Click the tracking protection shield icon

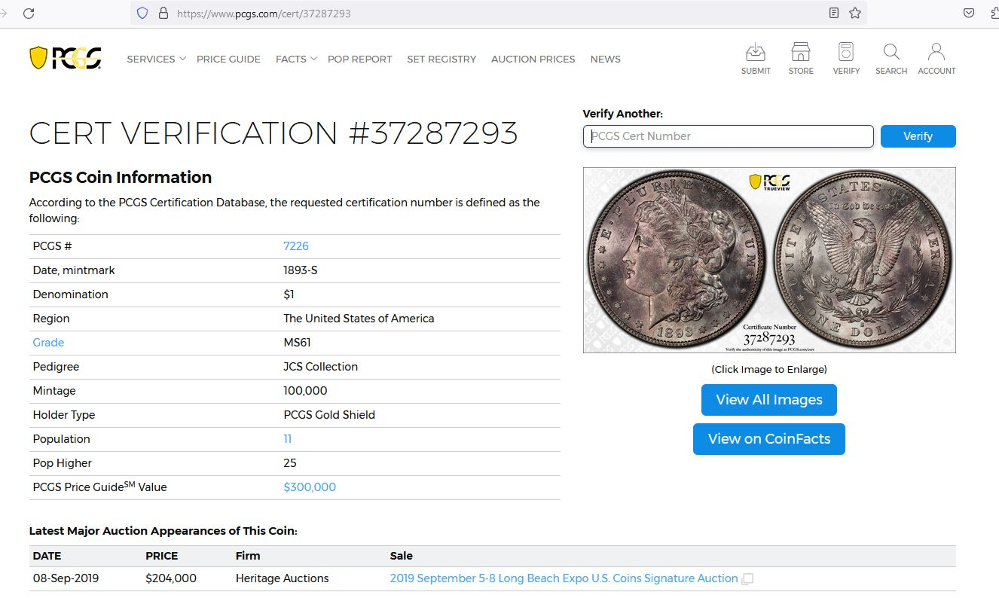pyautogui.click(x=142, y=13)
